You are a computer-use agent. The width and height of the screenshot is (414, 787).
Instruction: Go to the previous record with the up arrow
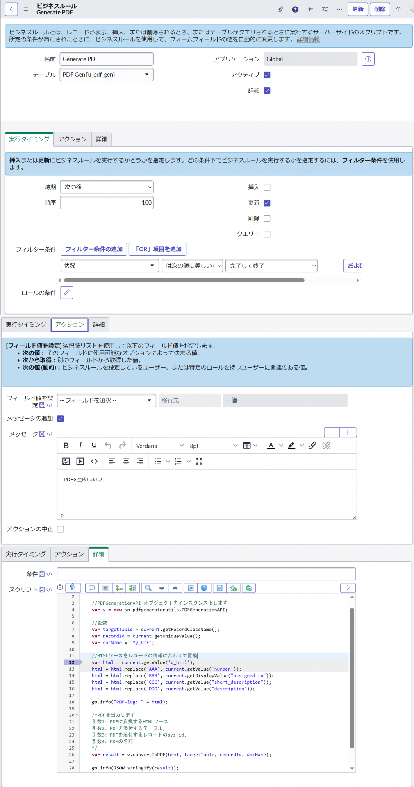398,9
